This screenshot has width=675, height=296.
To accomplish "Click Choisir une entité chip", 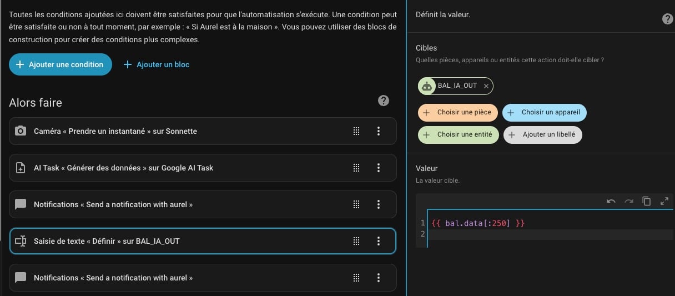I will 458,134.
